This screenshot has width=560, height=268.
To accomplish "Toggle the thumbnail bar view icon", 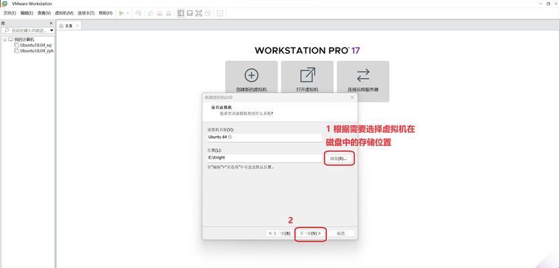I will click(x=190, y=13).
